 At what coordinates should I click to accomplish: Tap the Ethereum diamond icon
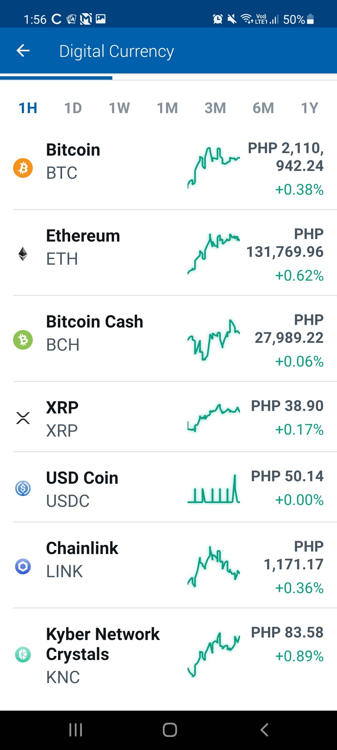(23, 254)
